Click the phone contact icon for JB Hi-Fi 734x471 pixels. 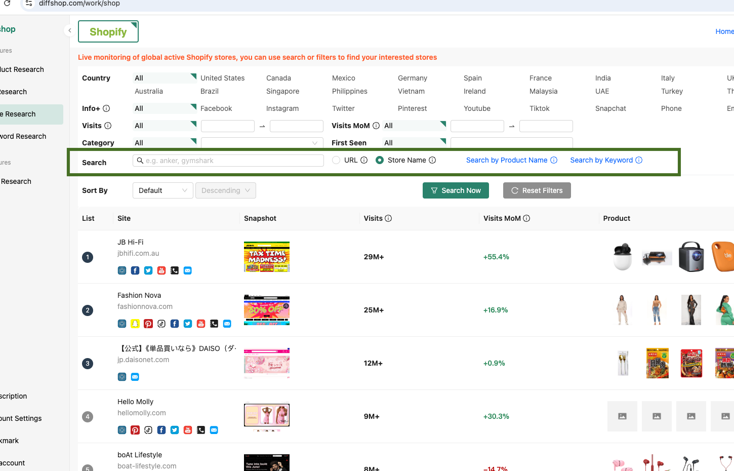[174, 270]
